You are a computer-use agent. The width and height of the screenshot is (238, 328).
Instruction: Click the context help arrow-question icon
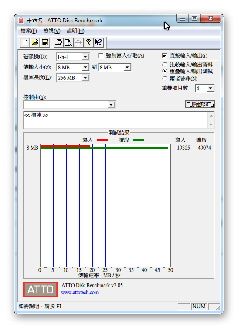pyautogui.click(x=99, y=43)
